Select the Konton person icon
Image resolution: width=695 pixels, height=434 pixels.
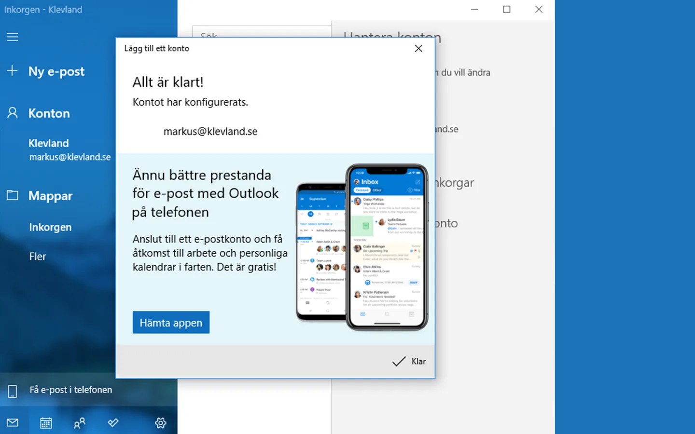point(11,112)
